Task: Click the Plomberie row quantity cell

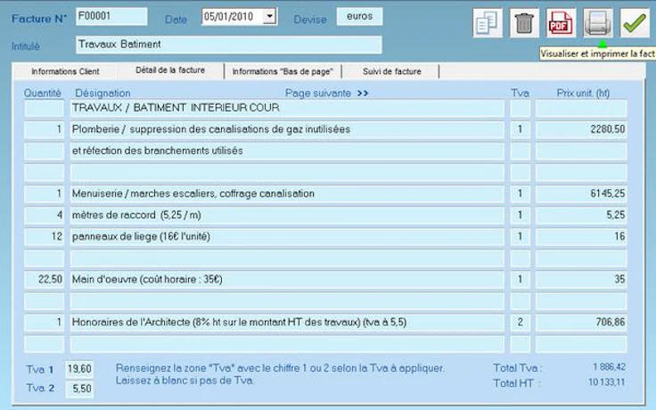Action: click(x=44, y=130)
